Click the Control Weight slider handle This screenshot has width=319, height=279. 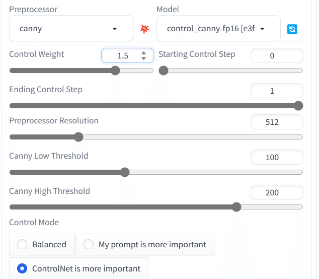point(115,71)
